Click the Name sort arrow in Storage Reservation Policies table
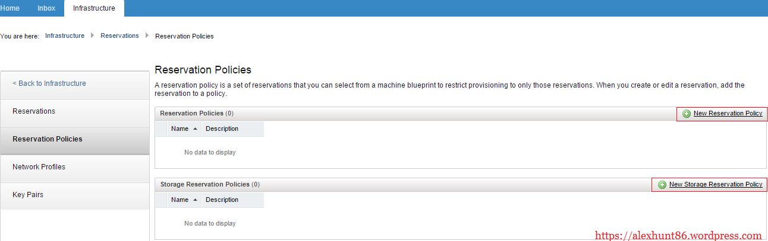The image size is (768, 241). (x=195, y=200)
